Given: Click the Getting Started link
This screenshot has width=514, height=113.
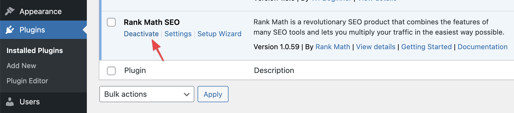Looking at the screenshot, I should coord(426,47).
